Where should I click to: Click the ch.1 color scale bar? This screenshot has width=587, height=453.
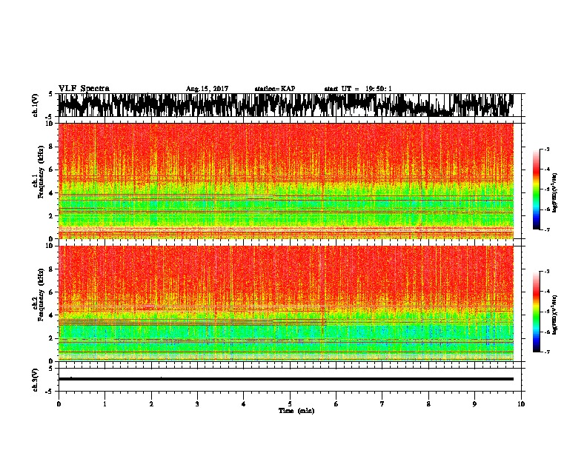[x=536, y=189]
